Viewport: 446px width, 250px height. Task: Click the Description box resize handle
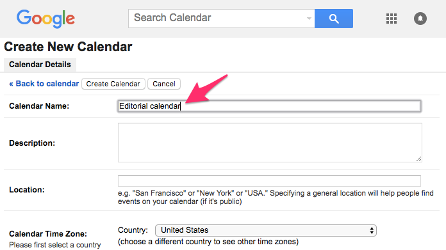pyautogui.click(x=418, y=159)
